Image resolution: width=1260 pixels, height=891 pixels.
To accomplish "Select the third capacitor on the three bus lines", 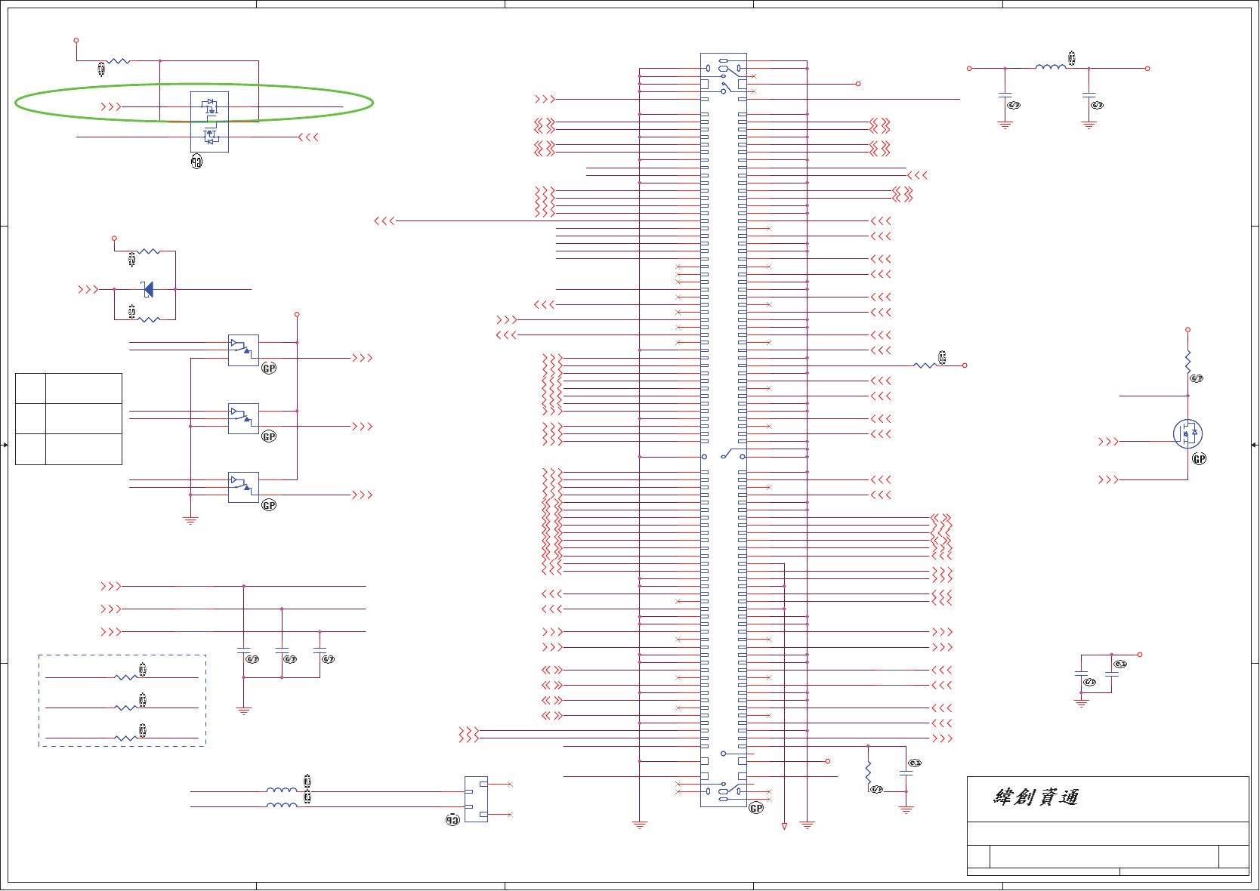I will pos(320,649).
